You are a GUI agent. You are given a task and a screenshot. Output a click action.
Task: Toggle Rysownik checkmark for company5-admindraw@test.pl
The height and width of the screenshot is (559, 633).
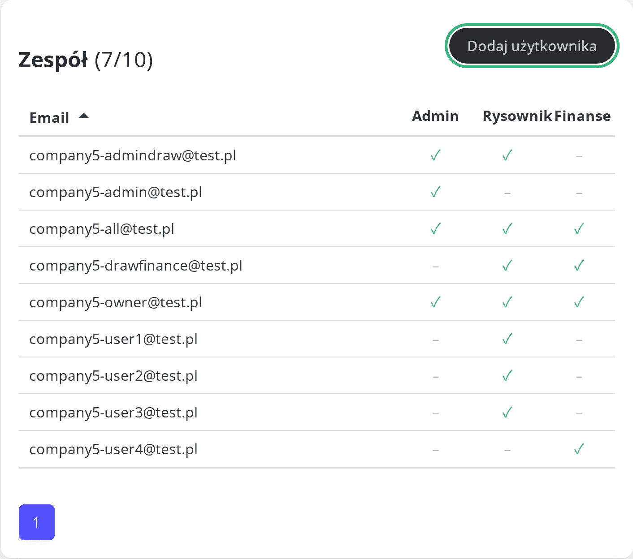coord(507,155)
